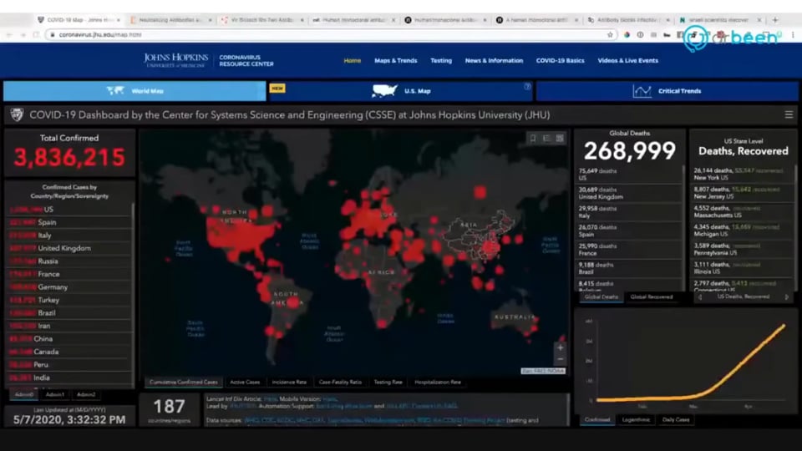Click the 26,144 deaths New York row

point(742,175)
